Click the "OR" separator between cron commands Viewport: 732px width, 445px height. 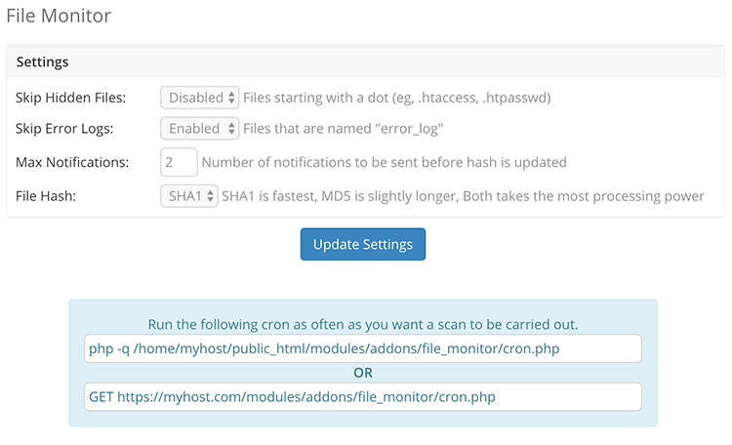point(362,373)
